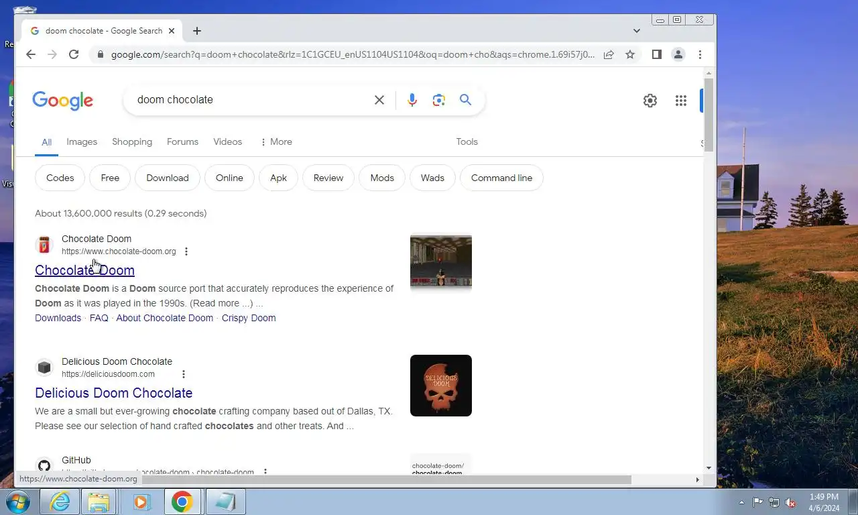
Task: Reload the page with refresh icon
Action: point(74,54)
